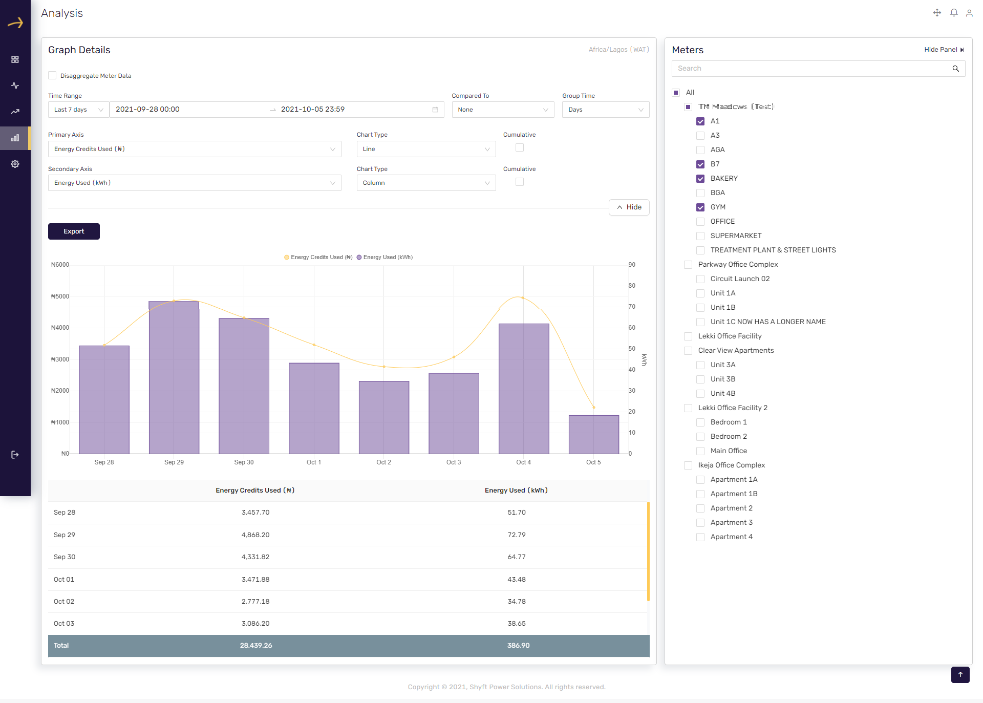This screenshot has height=703, width=983.
Task: Check the A3 meter checkbox
Action: (x=700, y=136)
